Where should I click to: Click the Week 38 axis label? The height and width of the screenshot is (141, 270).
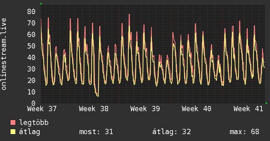pyautogui.click(x=94, y=109)
